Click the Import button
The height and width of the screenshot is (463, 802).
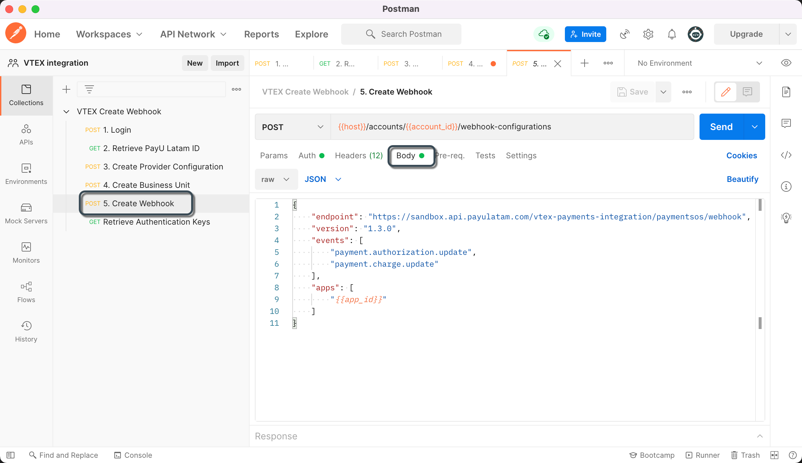click(227, 63)
